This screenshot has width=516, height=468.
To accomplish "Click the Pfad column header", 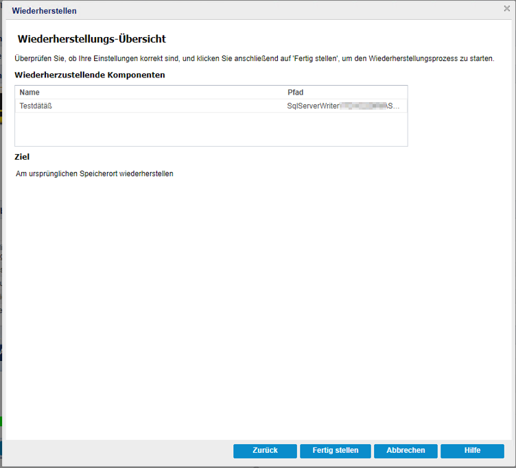I will tap(295, 93).
